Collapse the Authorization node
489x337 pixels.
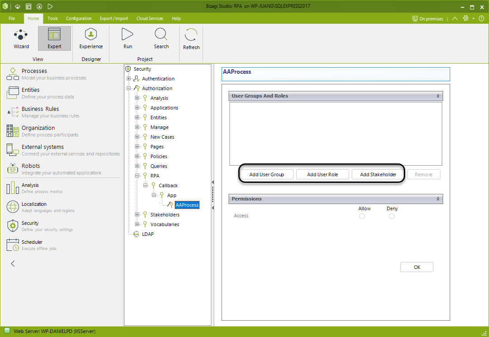click(x=128, y=88)
